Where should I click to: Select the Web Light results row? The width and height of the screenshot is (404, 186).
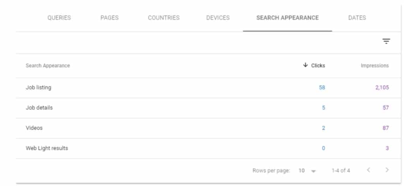47,148
